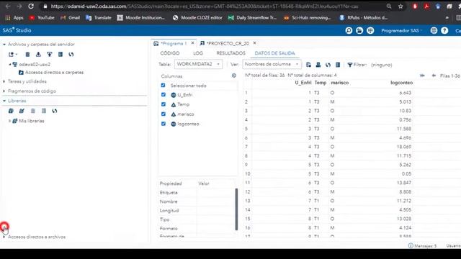Expand Tareas y utilidades section
Image resolution: width=461 pixels, height=259 pixels.
4,81
